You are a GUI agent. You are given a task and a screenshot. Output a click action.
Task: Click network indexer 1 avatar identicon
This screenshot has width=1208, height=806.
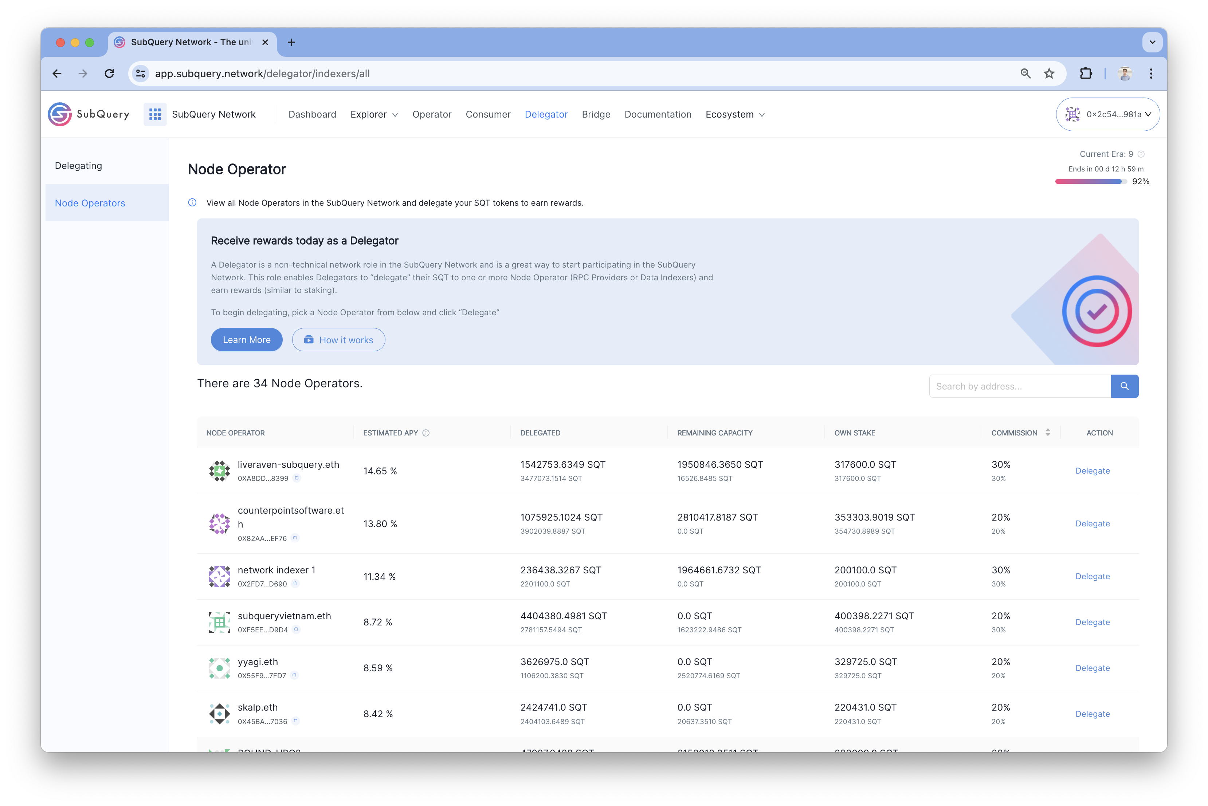click(220, 576)
